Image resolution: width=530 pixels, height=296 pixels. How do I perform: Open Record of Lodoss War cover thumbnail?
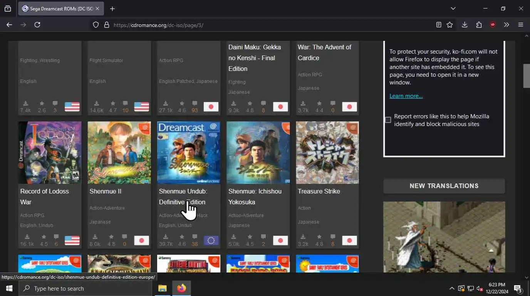50,153
